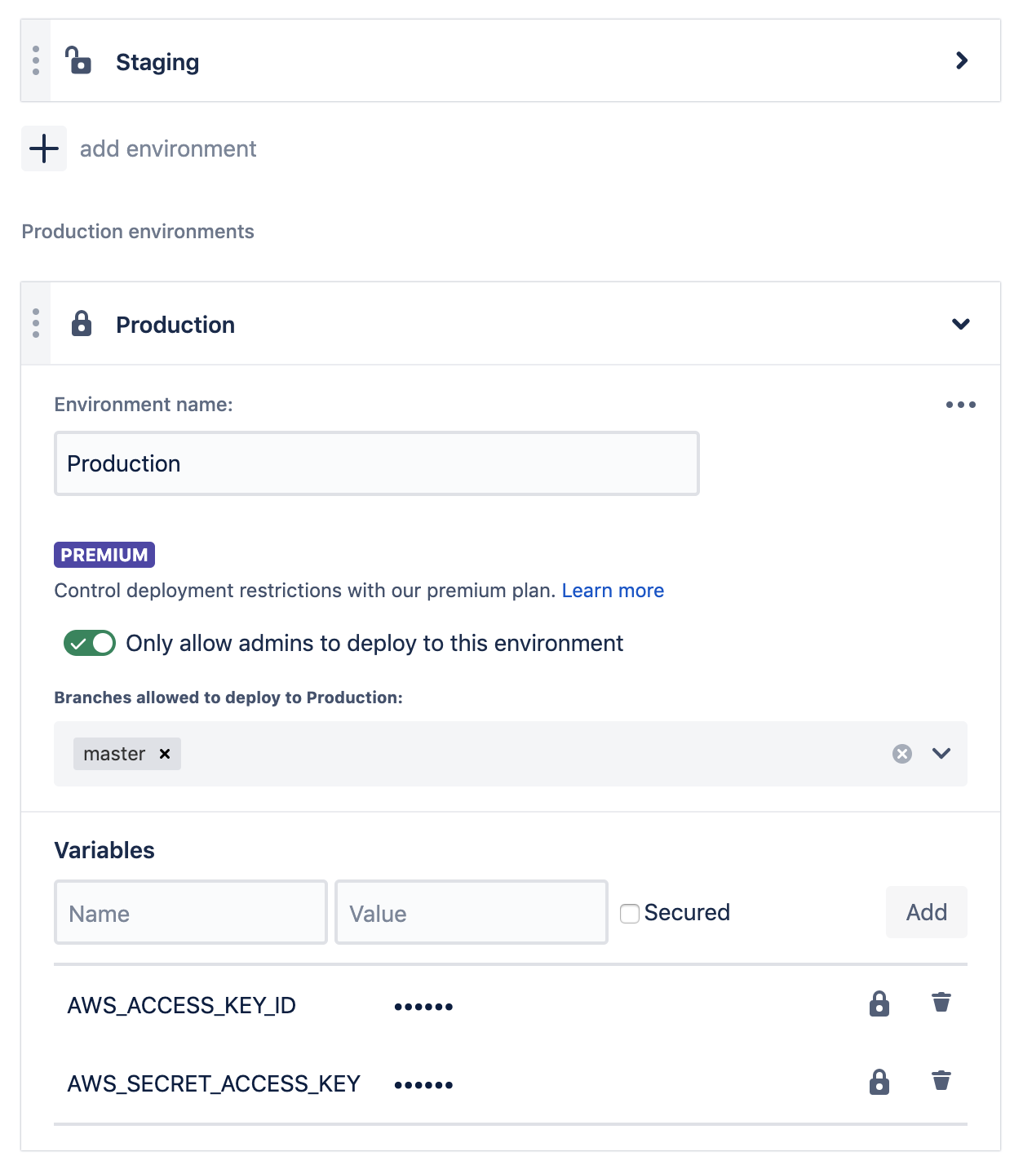The height and width of the screenshot is (1165, 1023).
Task: Delete the AWS_SECRET_ACCESS_KEY variable with trash icon
Action: coord(941,1081)
